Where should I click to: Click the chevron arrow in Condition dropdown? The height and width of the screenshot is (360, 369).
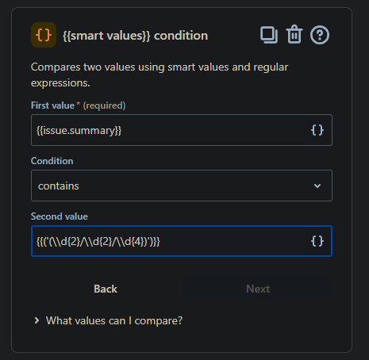tap(317, 186)
